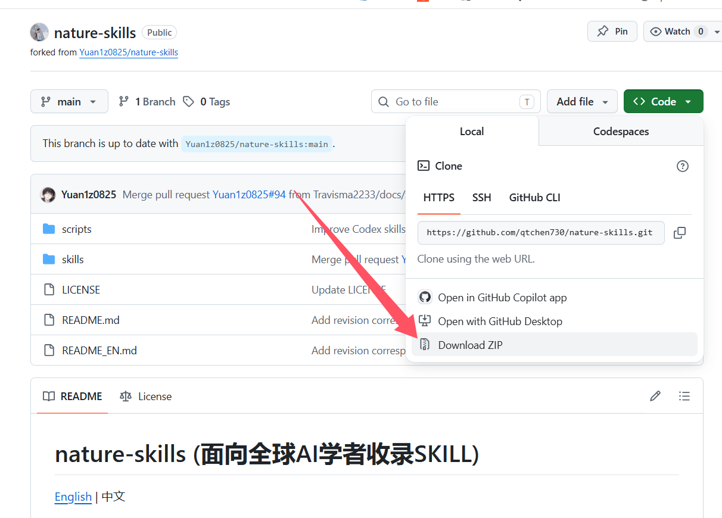722x518 pixels.
Task: Select the GitHub CLI clone tab
Action: point(534,198)
